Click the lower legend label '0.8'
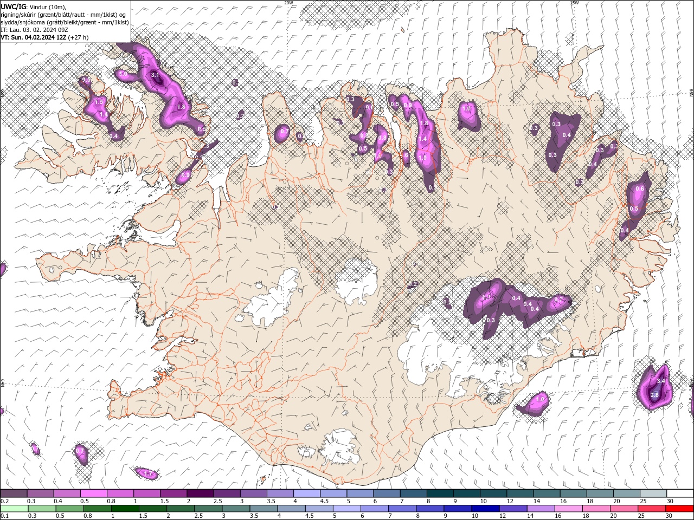The height and width of the screenshot is (520, 694). coord(88,516)
